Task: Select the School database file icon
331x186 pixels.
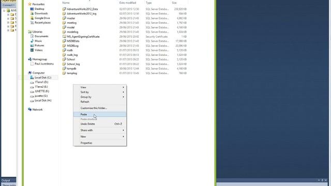Action: coord(64,59)
